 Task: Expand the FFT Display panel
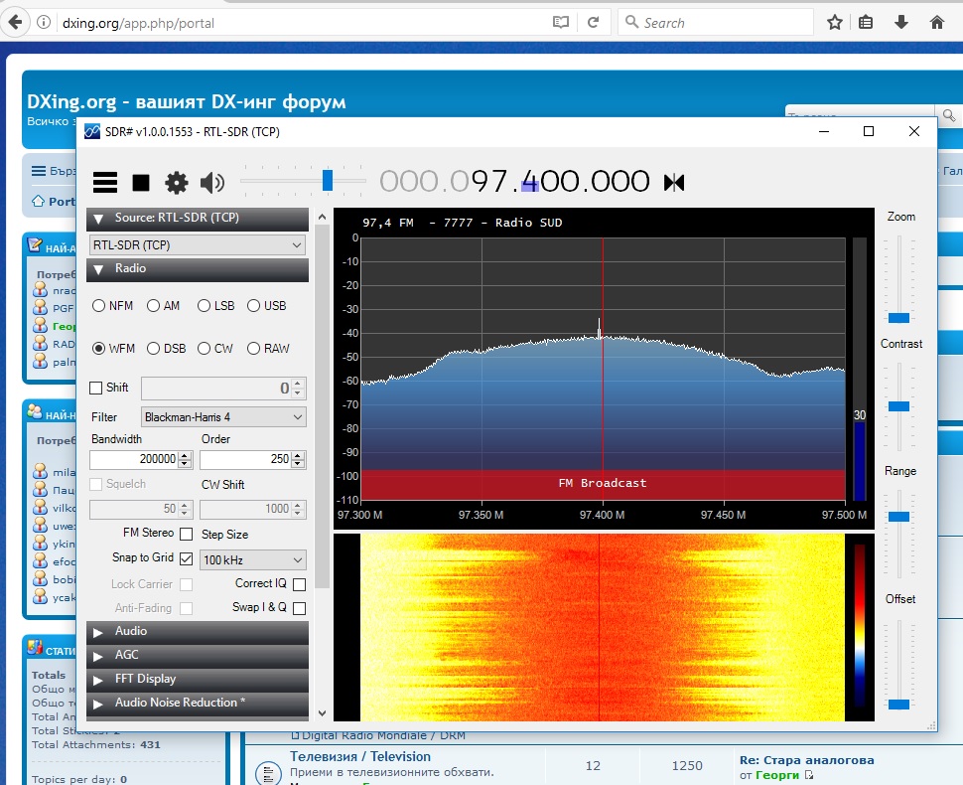tap(198, 679)
